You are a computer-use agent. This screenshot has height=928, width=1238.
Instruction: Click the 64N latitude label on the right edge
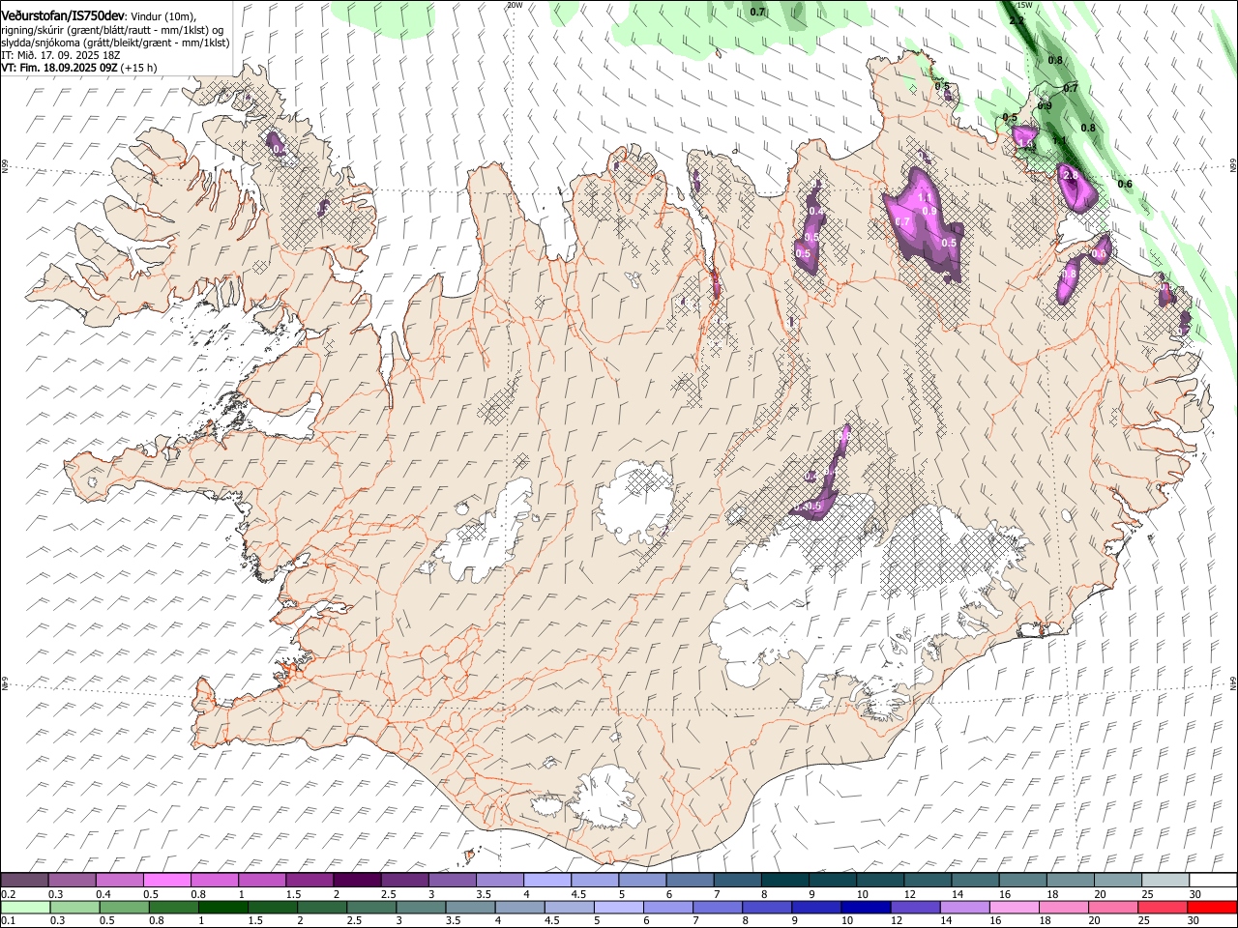point(1233,682)
